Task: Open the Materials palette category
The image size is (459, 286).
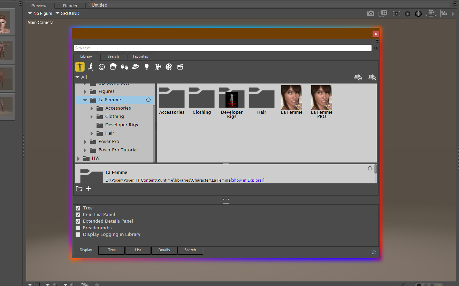Action: tap(169, 67)
